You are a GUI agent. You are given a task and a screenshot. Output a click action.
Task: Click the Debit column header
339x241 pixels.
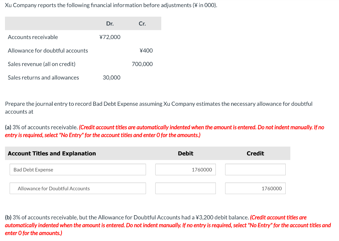pos(185,153)
